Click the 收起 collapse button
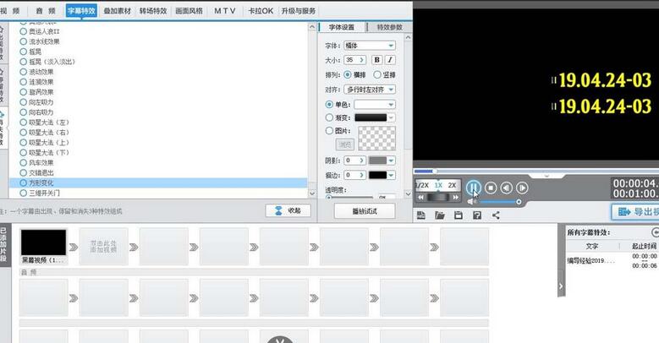The image size is (659, 343). (288, 210)
